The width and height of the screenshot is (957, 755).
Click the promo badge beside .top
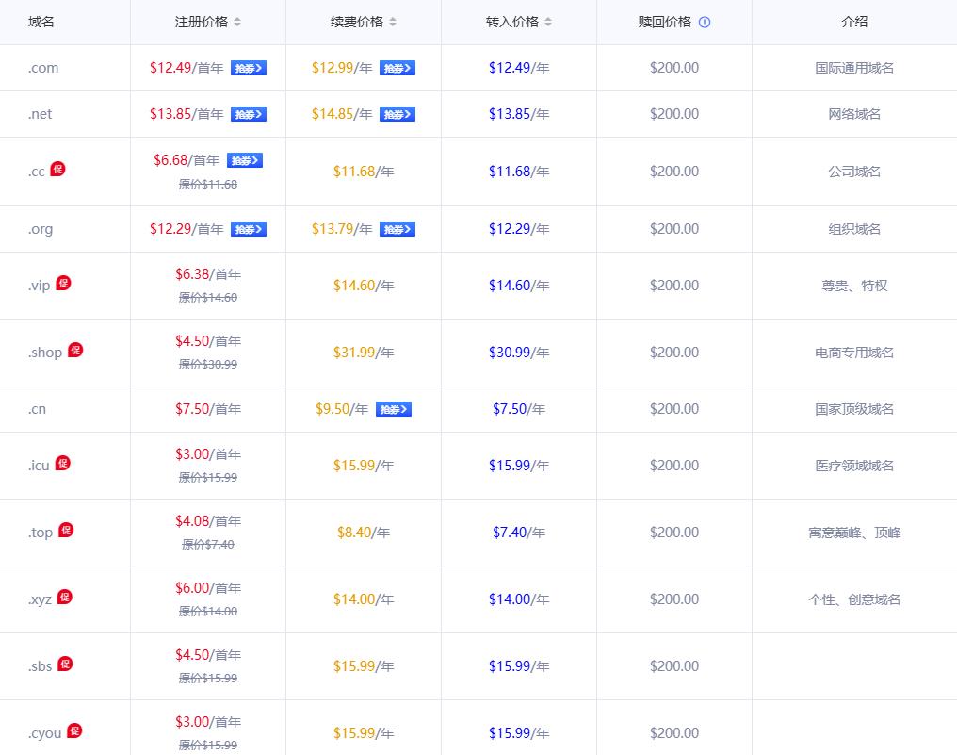tap(66, 531)
